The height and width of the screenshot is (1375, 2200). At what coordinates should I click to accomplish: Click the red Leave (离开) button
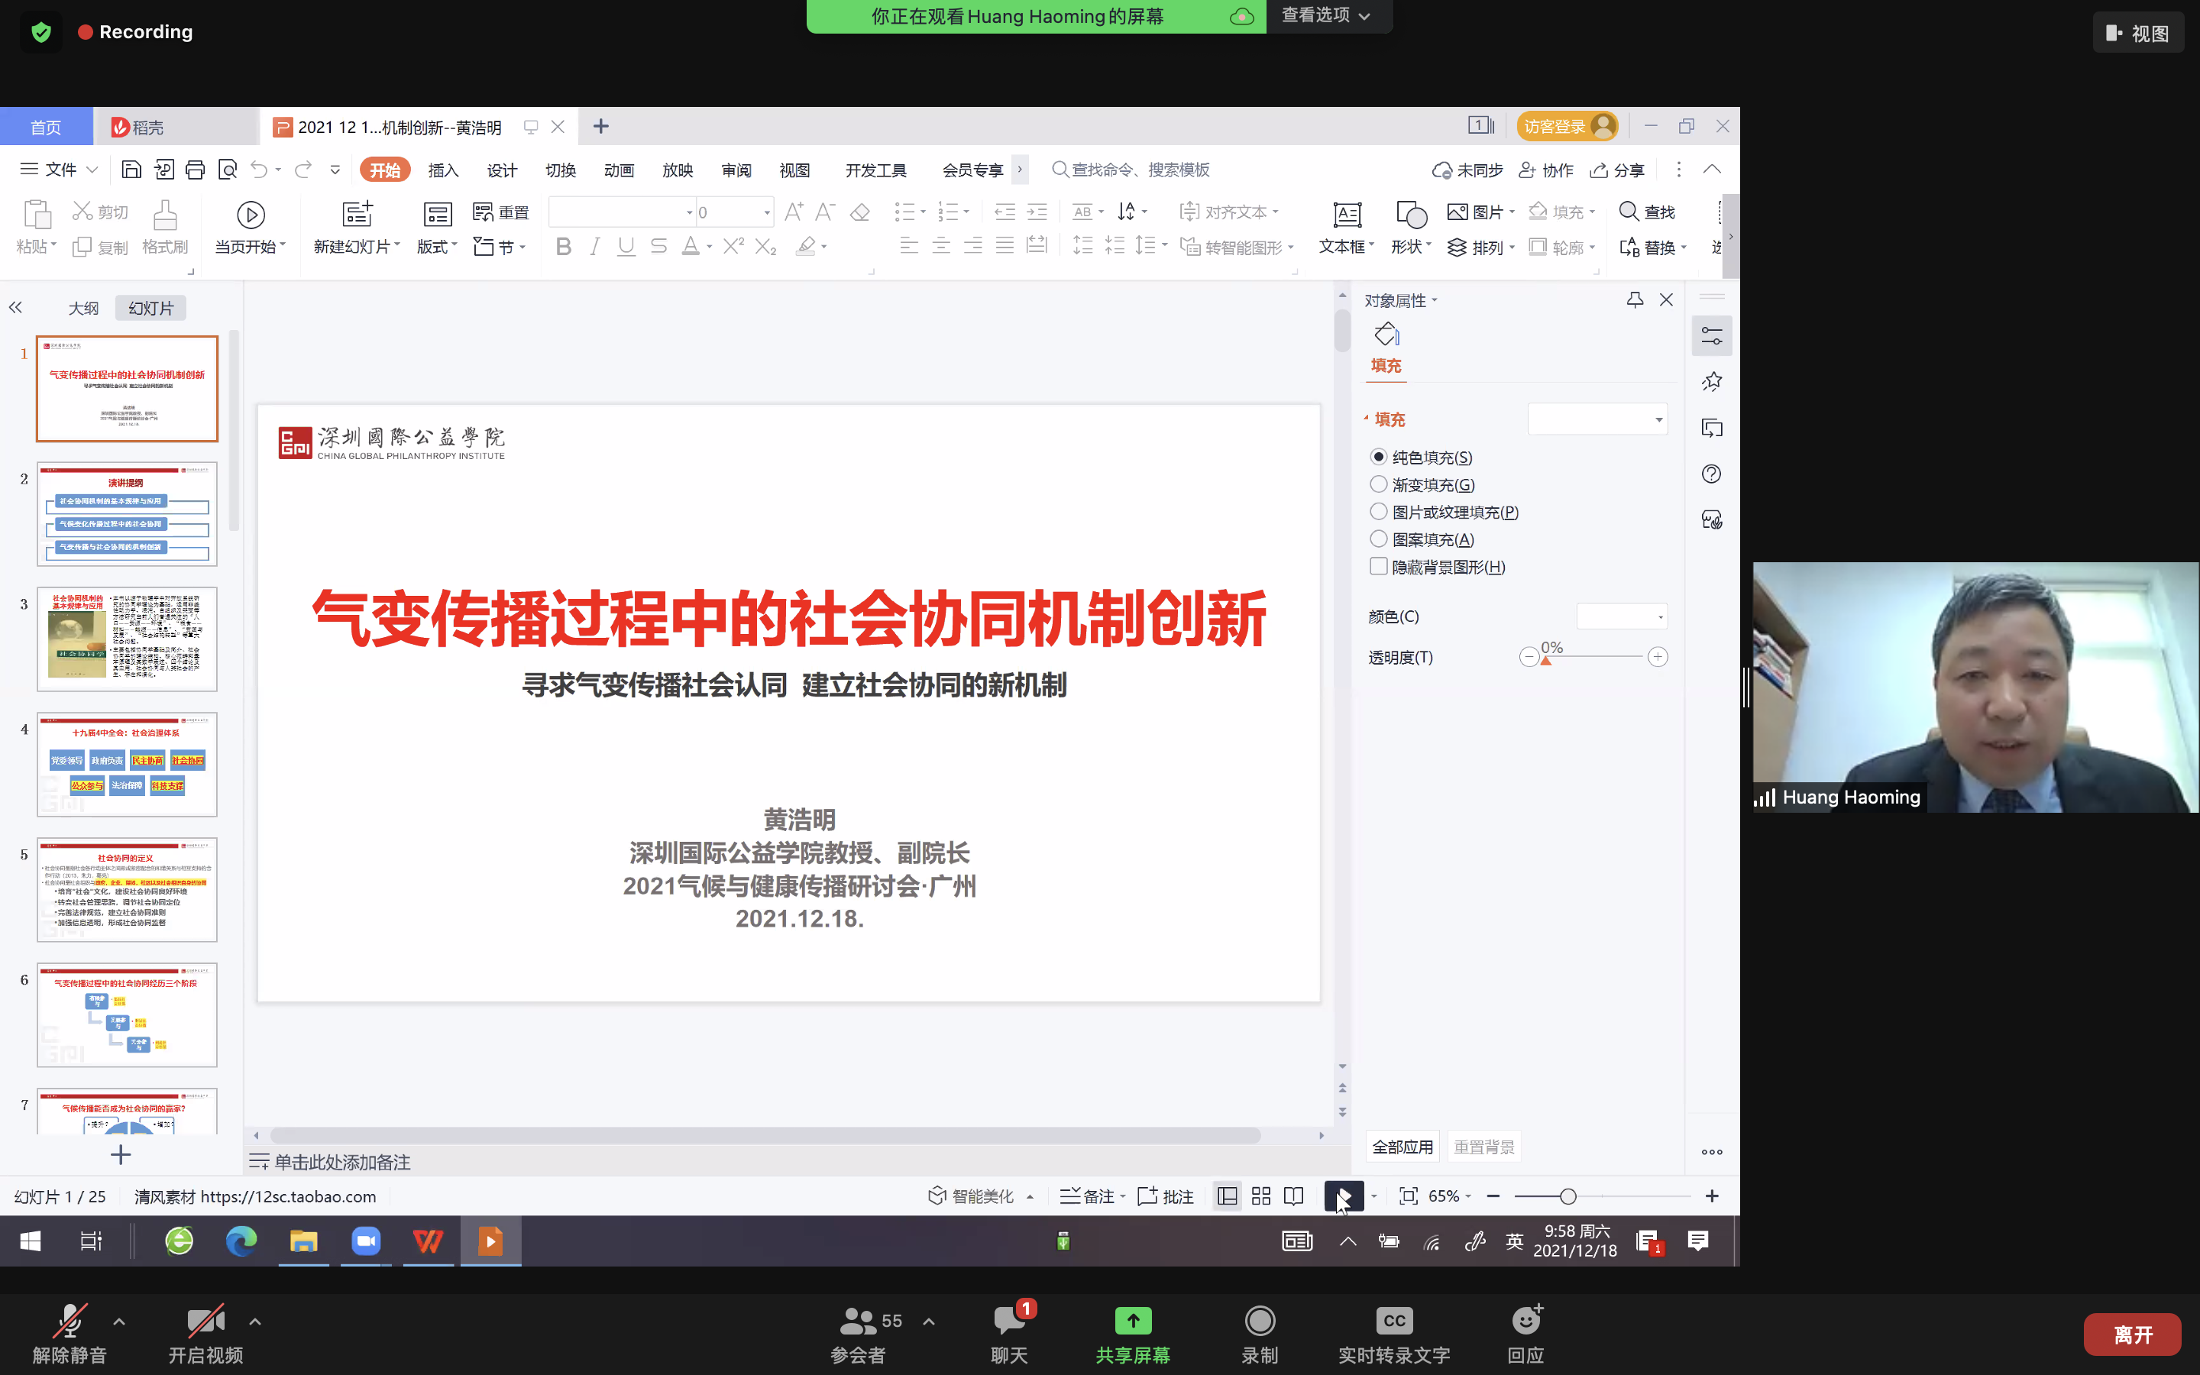click(x=2132, y=1334)
